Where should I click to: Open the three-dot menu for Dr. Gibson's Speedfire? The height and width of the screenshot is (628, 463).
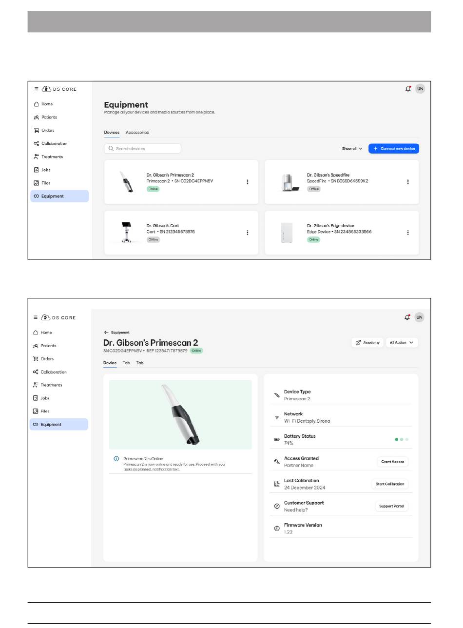(x=408, y=182)
